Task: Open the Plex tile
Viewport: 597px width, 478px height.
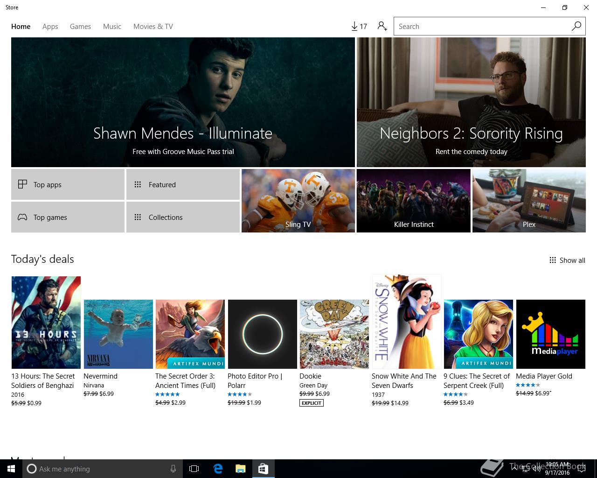Action: 529,201
